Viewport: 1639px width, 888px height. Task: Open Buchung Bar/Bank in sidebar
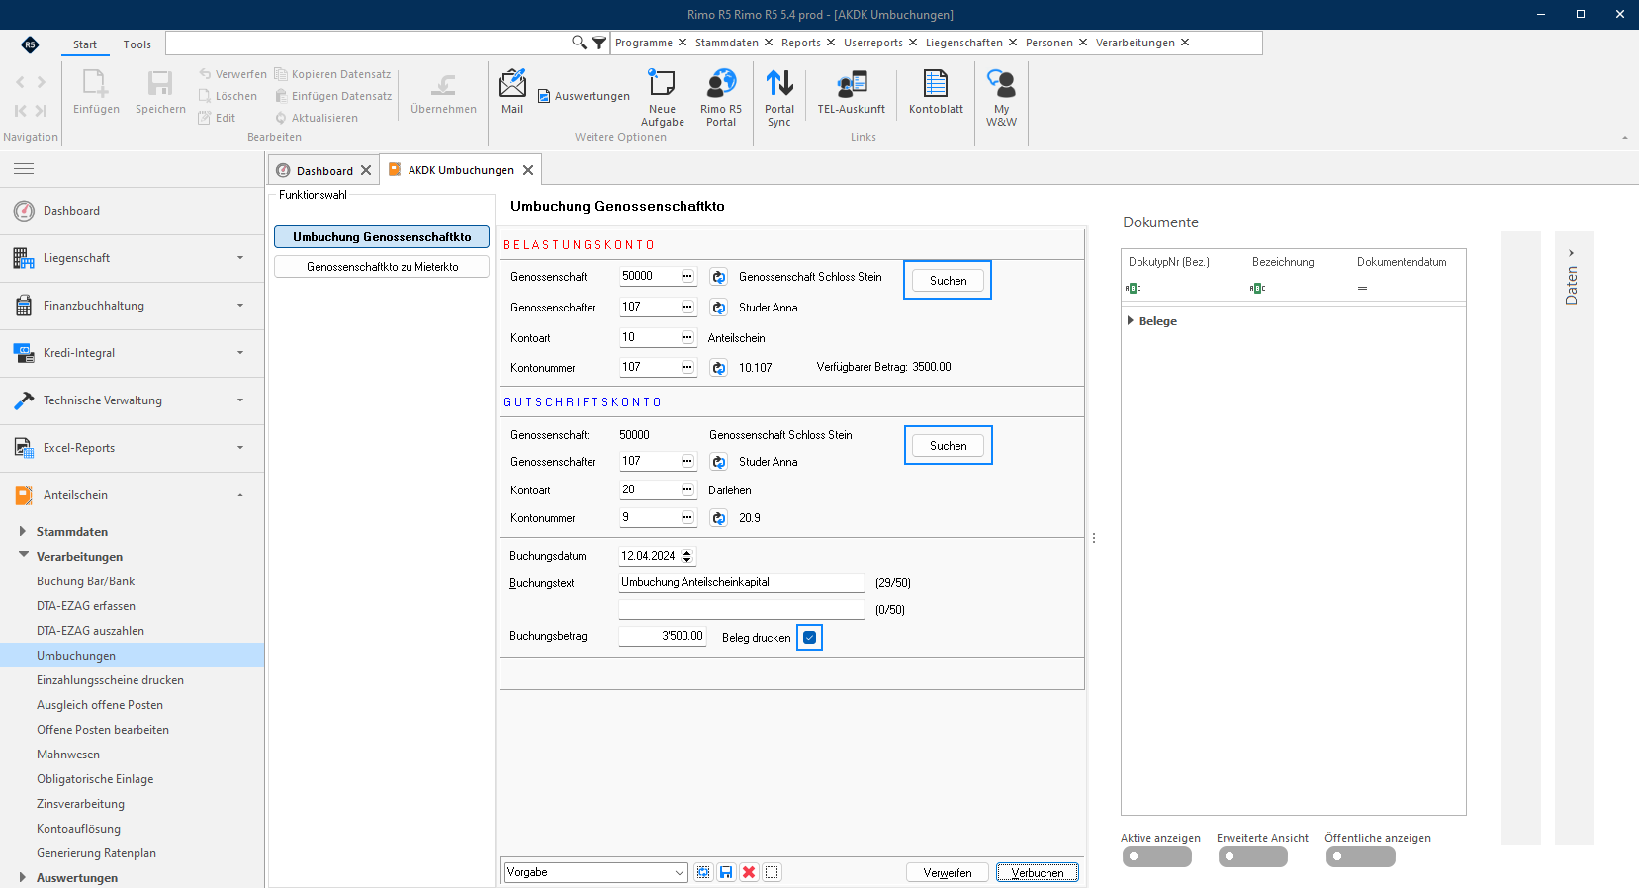pyautogui.click(x=86, y=581)
